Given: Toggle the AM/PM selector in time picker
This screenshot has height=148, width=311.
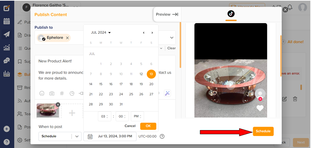Looking at the screenshot, I should (137, 116).
